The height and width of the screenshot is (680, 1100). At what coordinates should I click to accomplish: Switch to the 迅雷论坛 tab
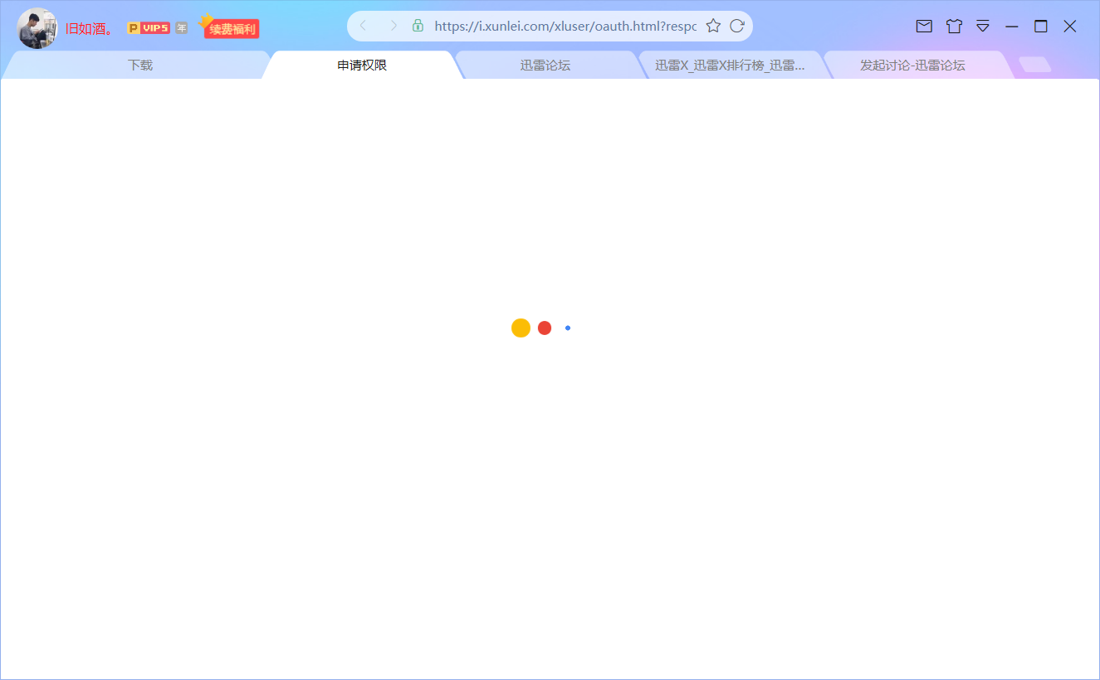545,64
